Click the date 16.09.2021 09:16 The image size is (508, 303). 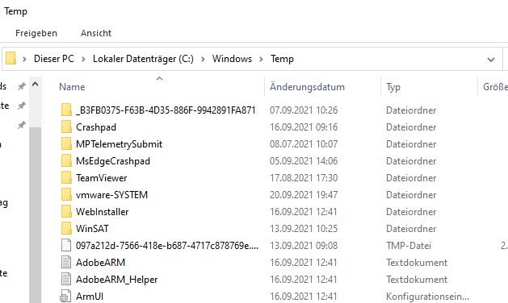(304, 127)
